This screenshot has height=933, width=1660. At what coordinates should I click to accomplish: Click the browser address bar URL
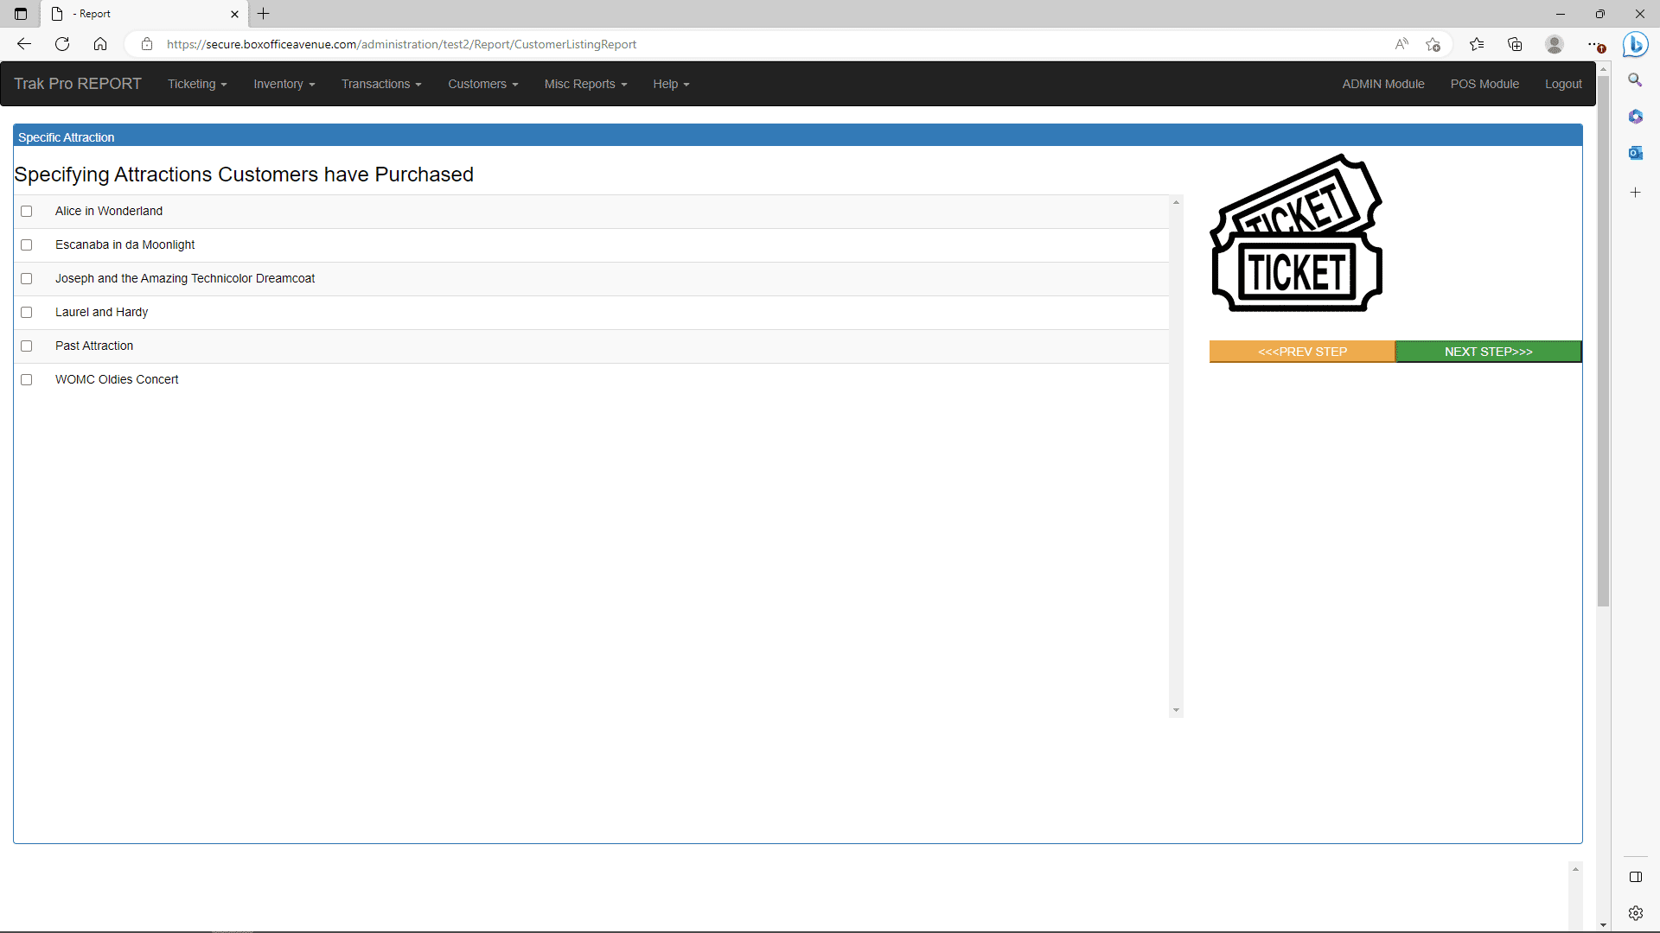click(401, 44)
